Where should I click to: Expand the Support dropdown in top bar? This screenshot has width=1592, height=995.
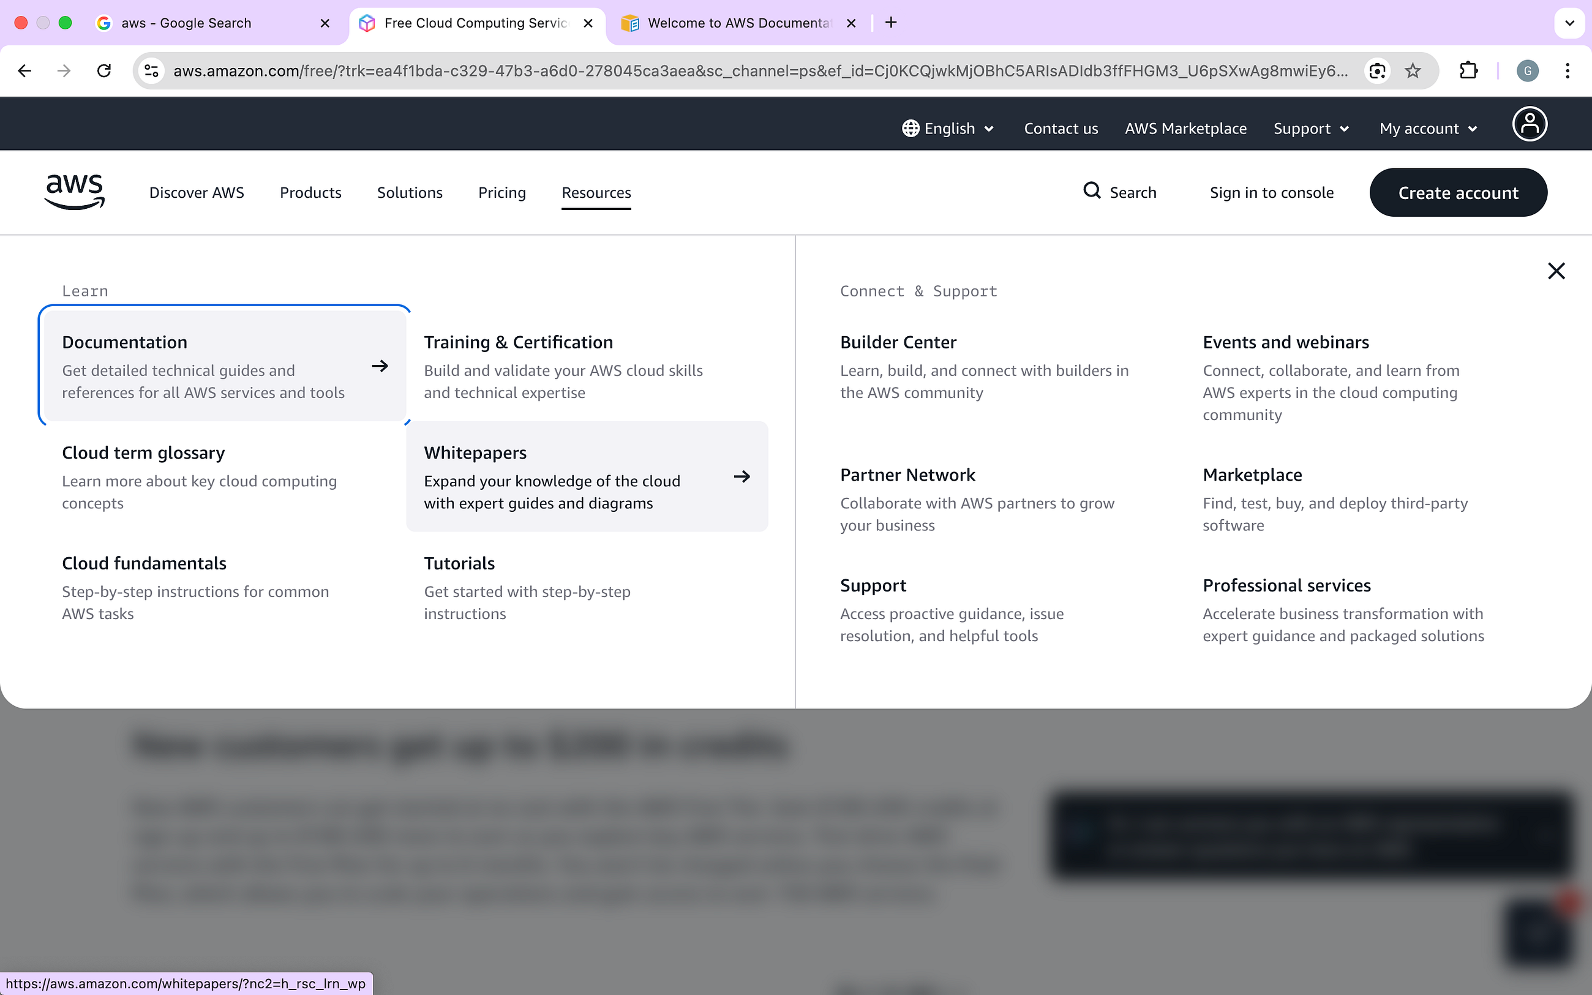point(1311,129)
